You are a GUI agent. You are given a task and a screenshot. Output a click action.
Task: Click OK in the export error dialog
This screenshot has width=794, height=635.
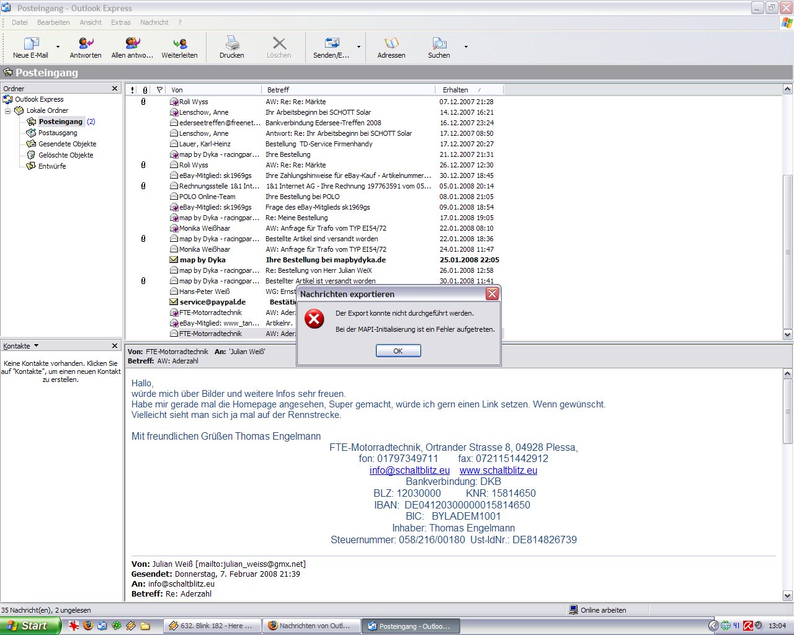(x=398, y=351)
